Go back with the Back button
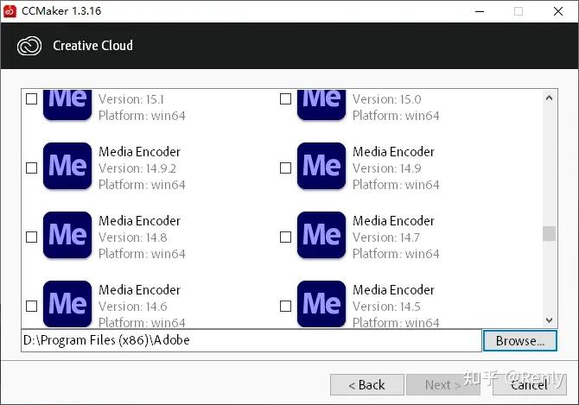This screenshot has height=405, width=579. [366, 385]
